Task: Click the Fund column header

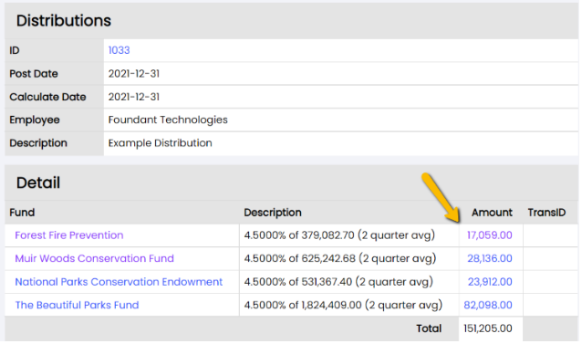Action: click(22, 213)
